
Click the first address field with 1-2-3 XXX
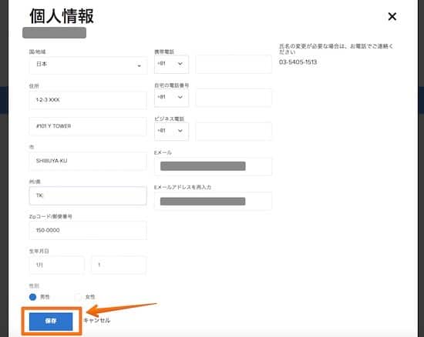pyautogui.click(x=88, y=100)
